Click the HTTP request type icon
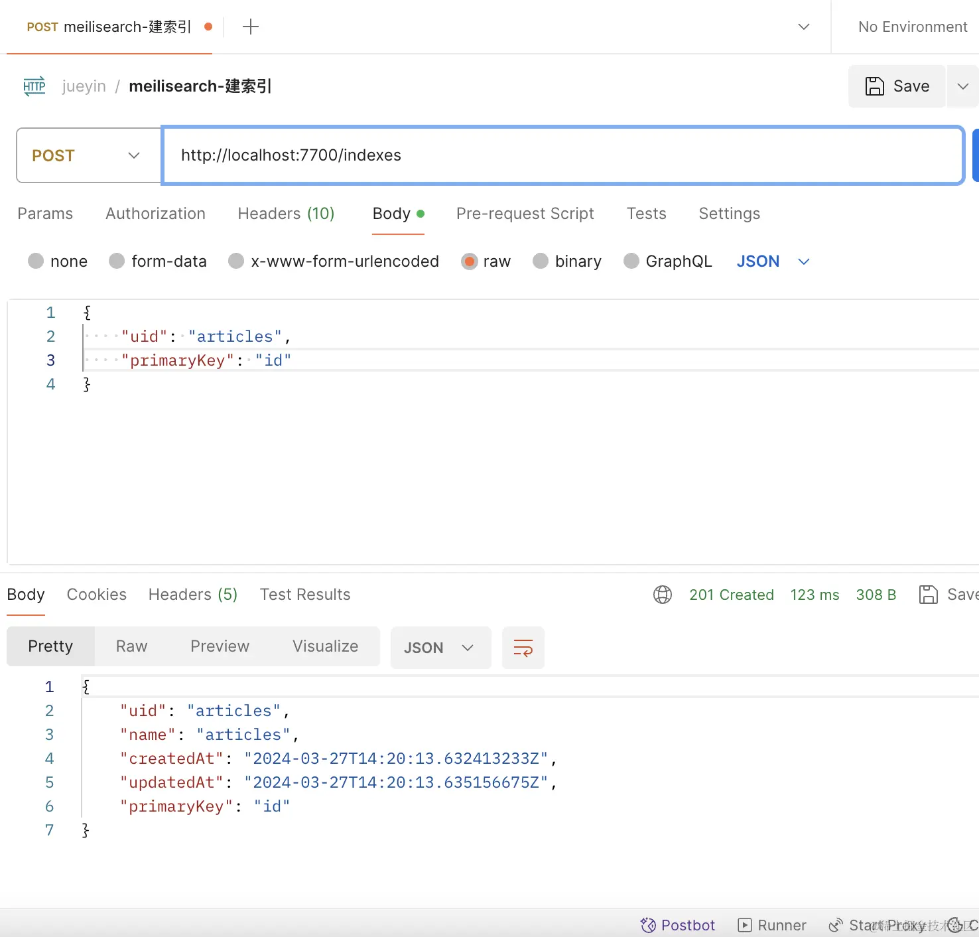 pos(34,86)
